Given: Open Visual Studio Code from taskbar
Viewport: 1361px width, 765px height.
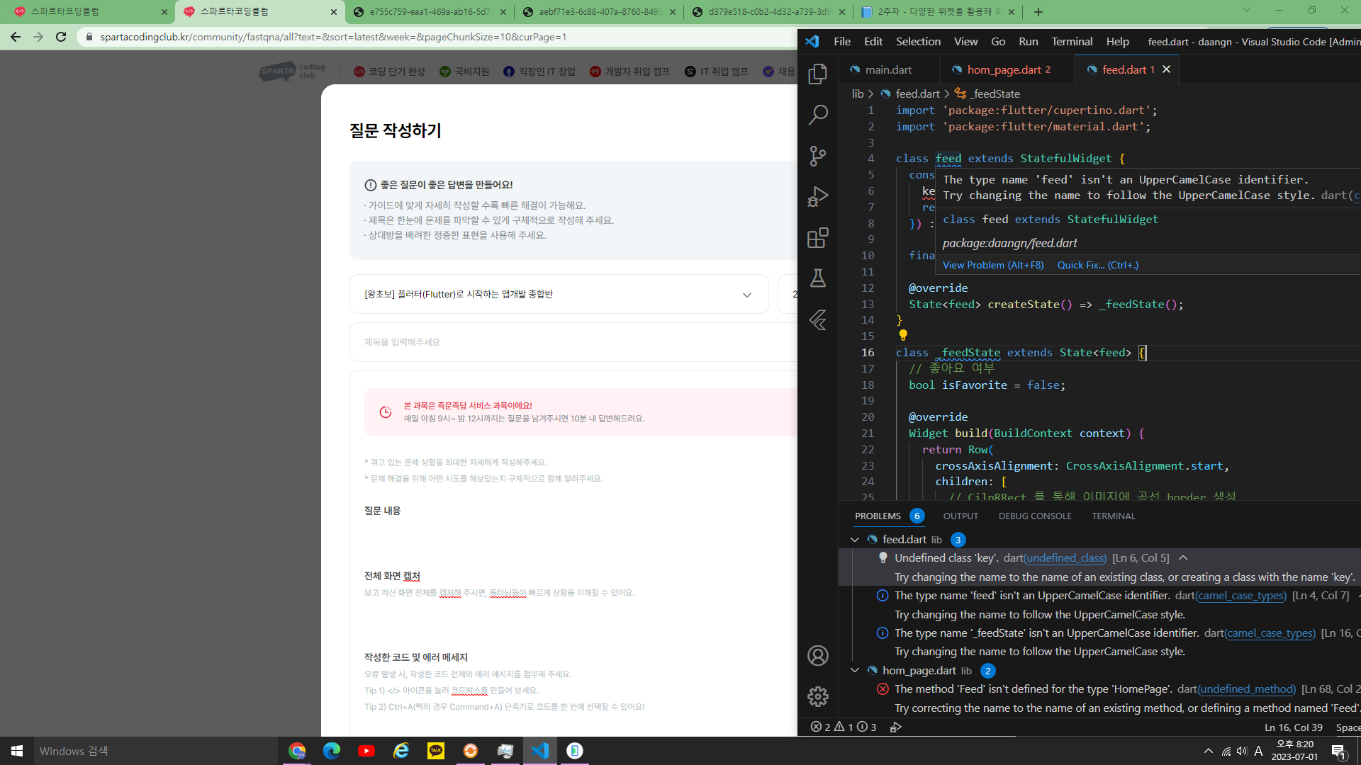Looking at the screenshot, I should click(x=540, y=751).
